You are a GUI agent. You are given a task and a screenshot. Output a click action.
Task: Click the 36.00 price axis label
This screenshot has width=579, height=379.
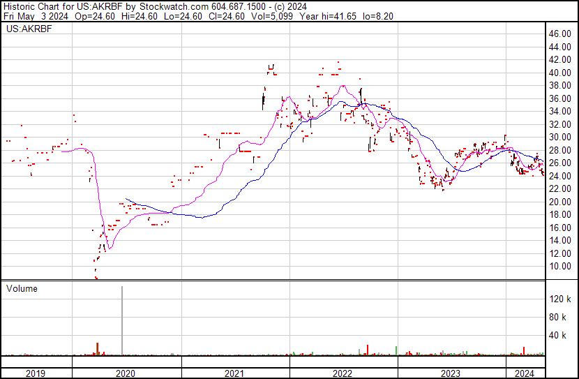tap(560, 98)
